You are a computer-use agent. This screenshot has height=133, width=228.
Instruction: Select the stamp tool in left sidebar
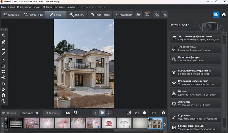point(3,48)
